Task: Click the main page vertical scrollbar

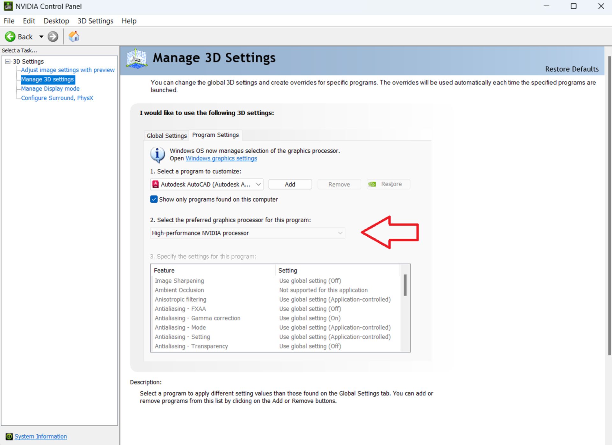Action: click(609, 205)
